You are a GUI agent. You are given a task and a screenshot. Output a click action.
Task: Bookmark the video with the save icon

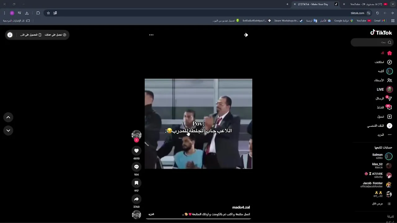pyautogui.click(x=136, y=183)
